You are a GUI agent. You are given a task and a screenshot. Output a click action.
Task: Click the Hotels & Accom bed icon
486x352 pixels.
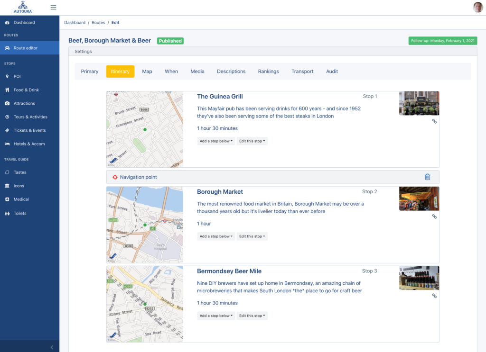click(x=7, y=144)
